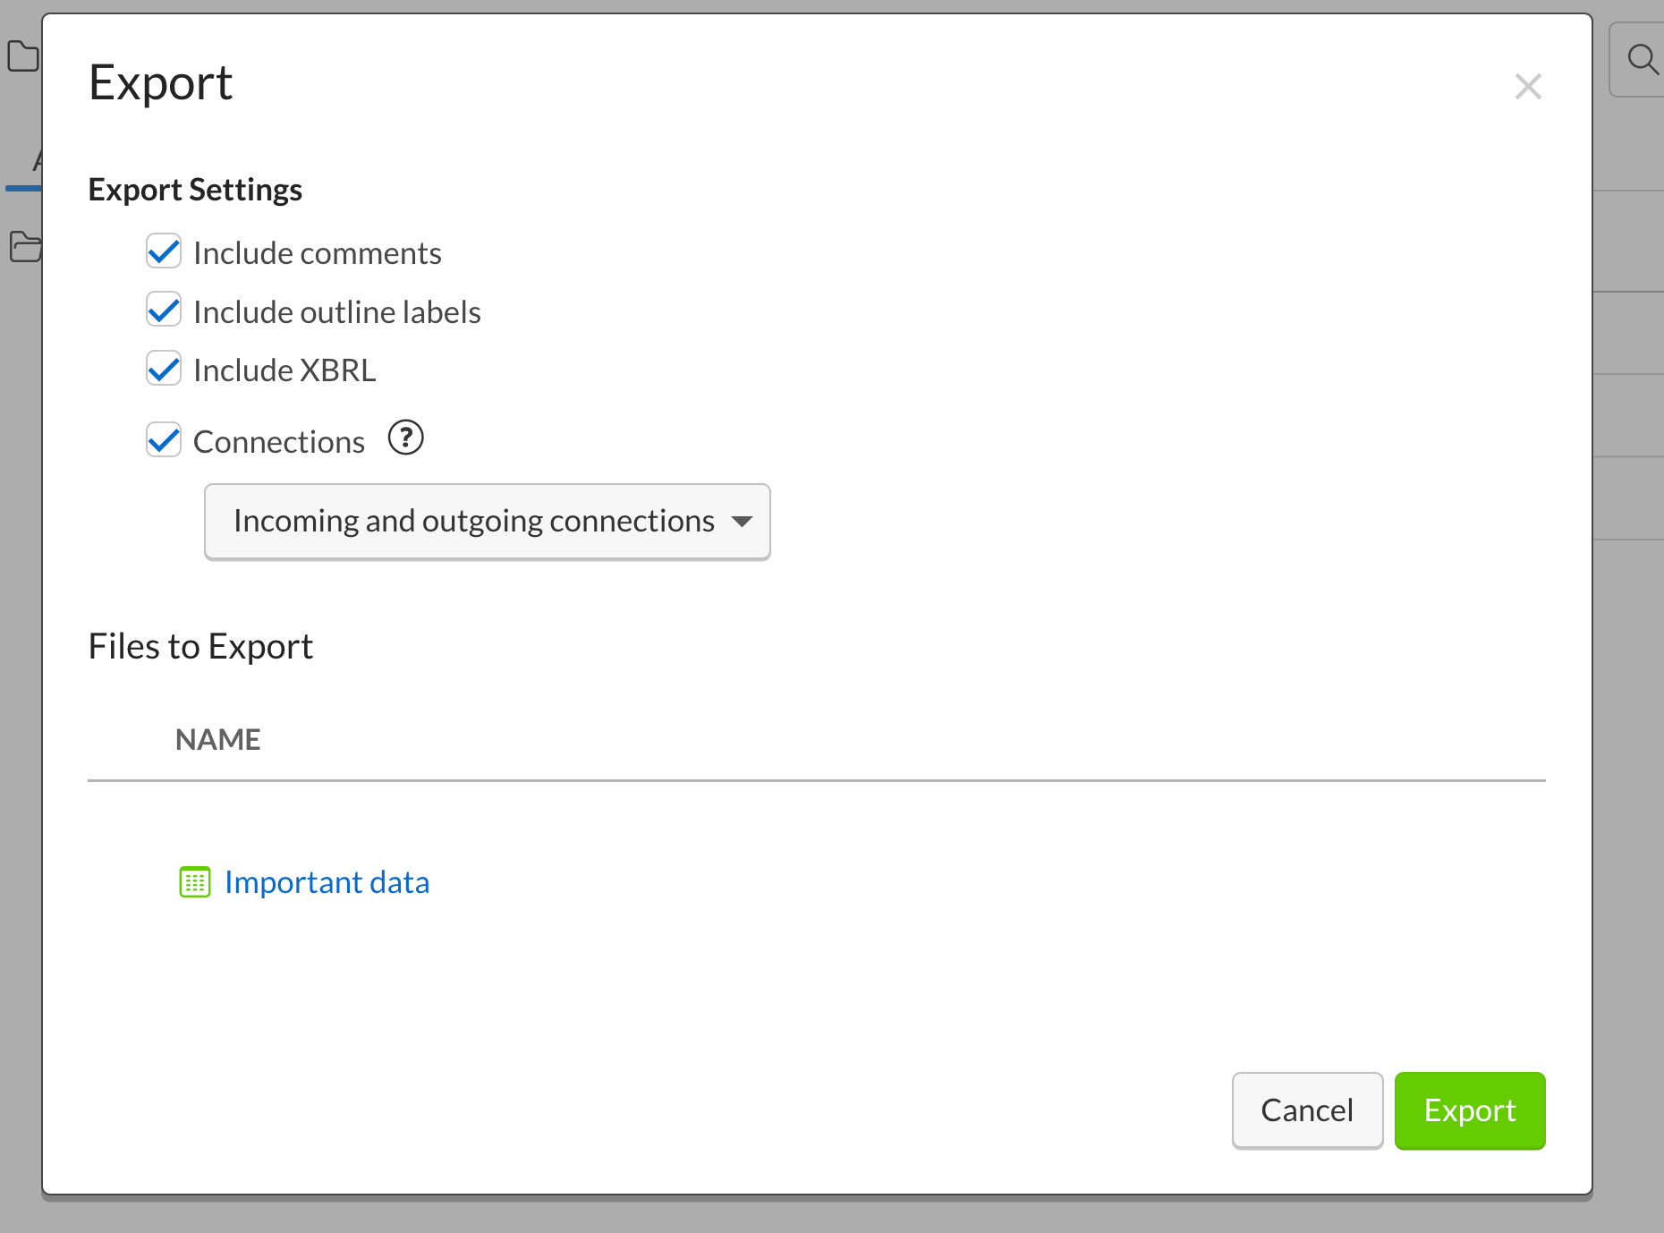Open the Connections help question mark
Screen dimensions: 1664x1233
pos(405,438)
